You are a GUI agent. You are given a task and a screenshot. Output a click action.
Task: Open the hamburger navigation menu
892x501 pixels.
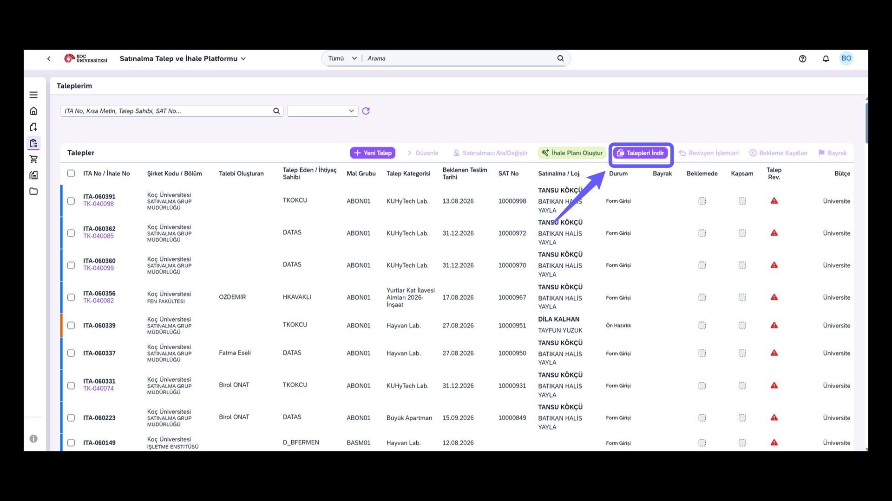point(33,95)
